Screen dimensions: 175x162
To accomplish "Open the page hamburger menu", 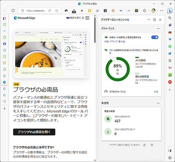I will point(87,18).
